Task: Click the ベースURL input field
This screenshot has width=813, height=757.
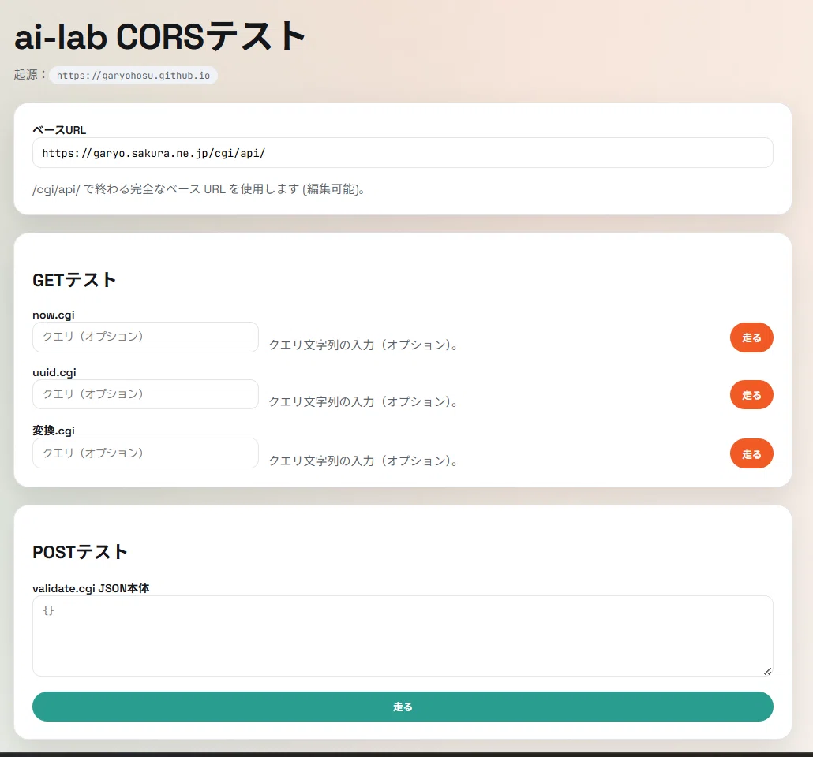Action: click(403, 152)
